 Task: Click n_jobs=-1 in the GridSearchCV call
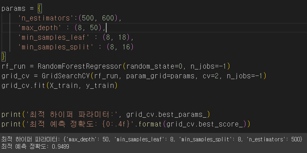click(245, 76)
